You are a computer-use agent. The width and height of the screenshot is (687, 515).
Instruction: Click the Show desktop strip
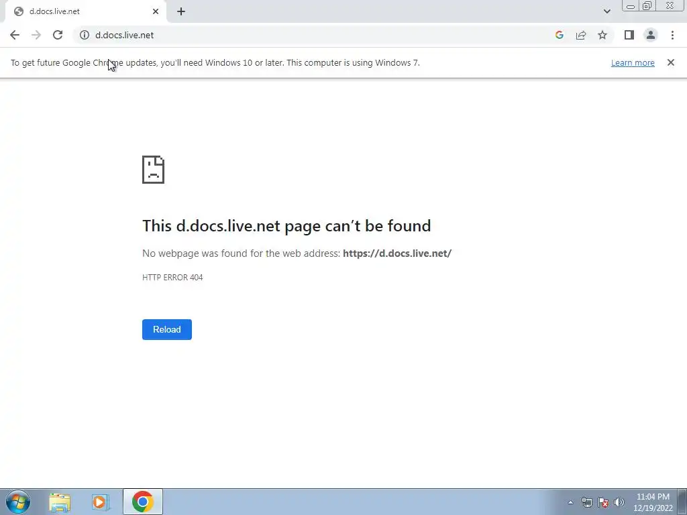click(x=682, y=502)
